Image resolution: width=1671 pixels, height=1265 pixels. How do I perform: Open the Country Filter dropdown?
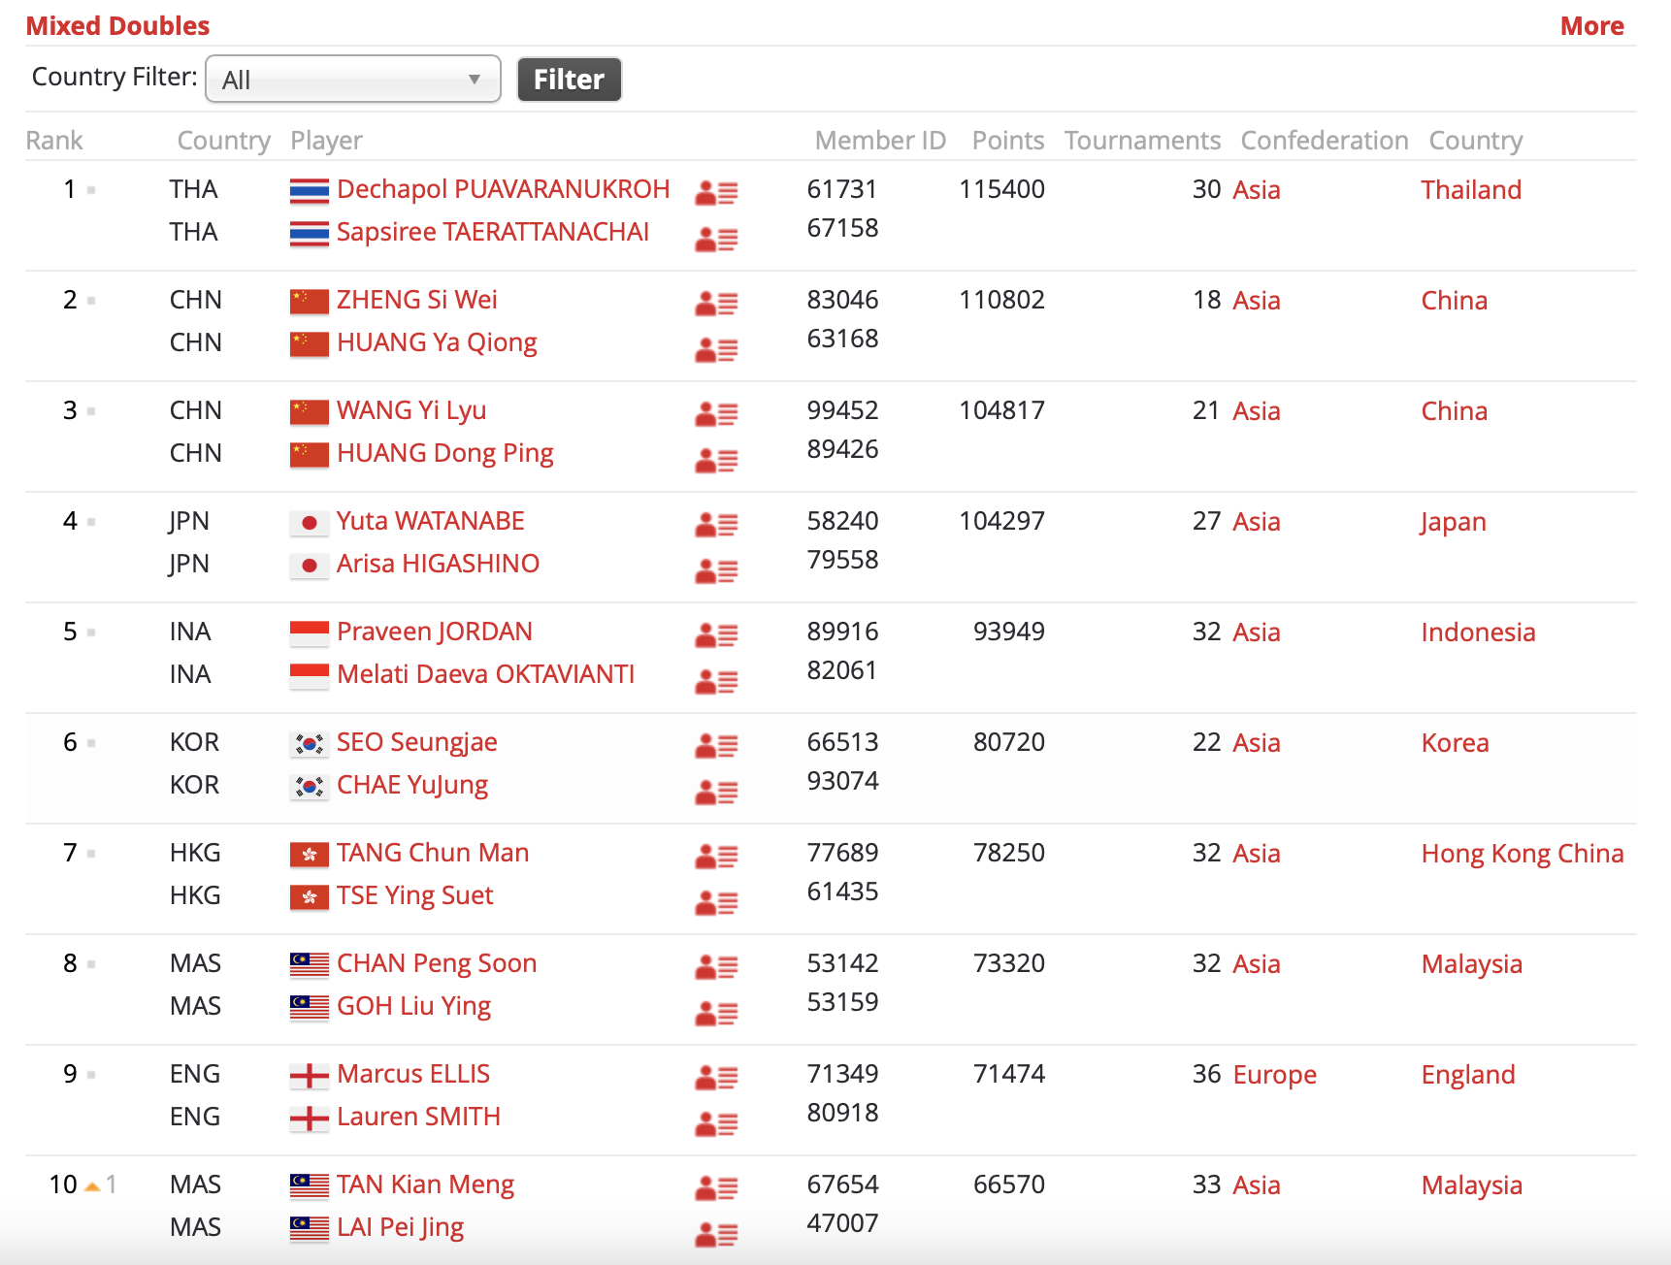tap(353, 80)
